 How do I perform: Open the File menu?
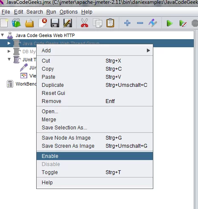click(x=6, y=12)
